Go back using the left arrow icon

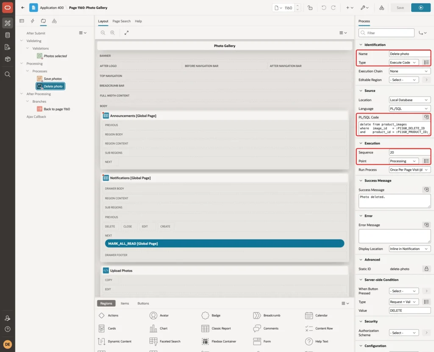(23, 8)
